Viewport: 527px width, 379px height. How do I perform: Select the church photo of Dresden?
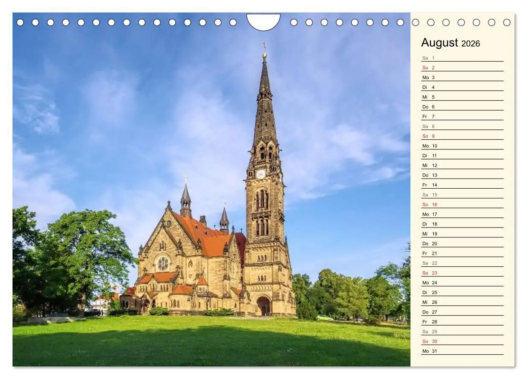tap(209, 188)
